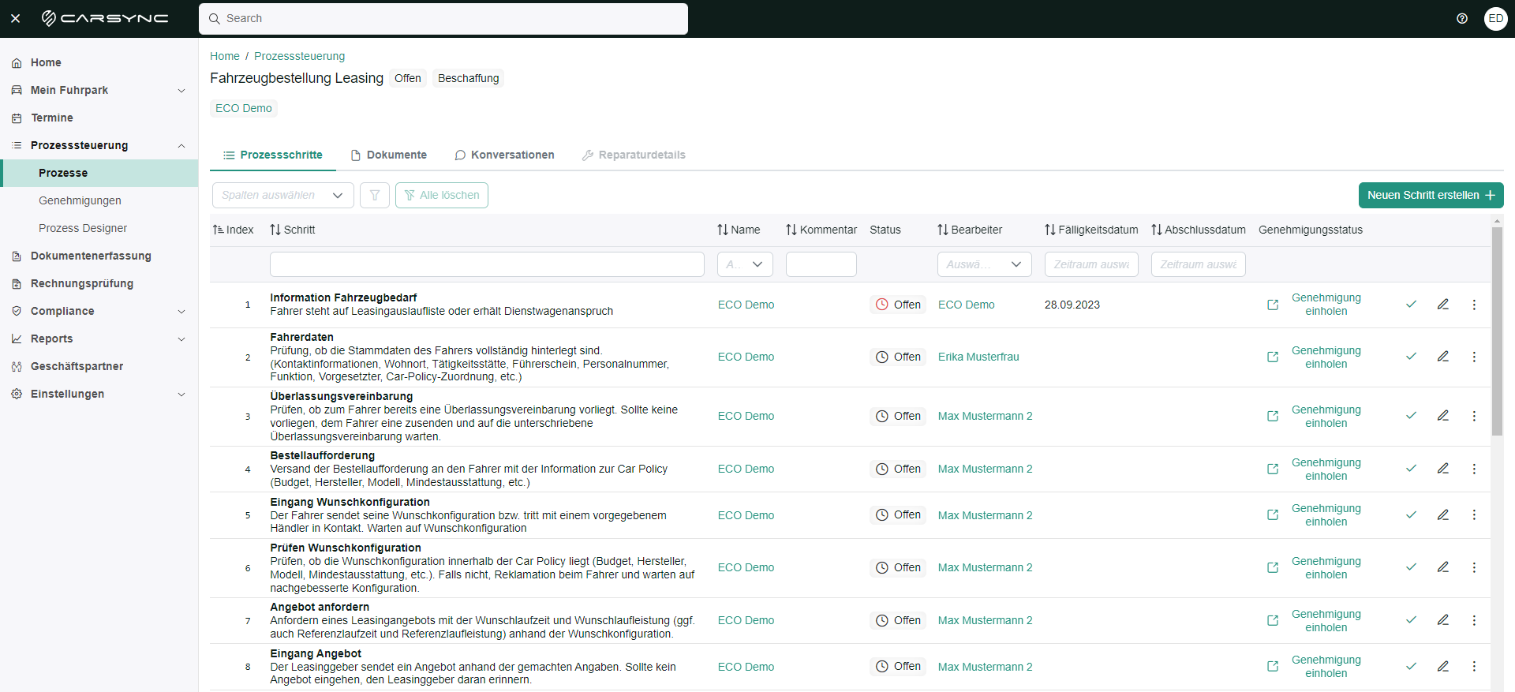Switch to the Konversationen tab
The width and height of the screenshot is (1515, 692).
point(505,155)
